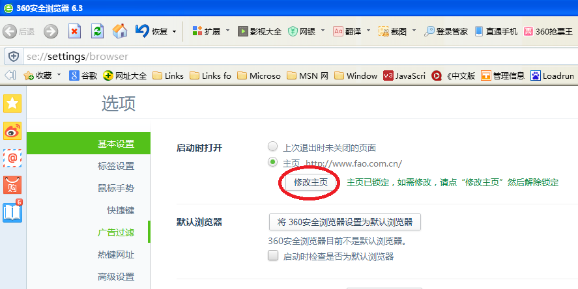
Task: Expand the 截图 dropdown arrow
Action: coord(414,31)
